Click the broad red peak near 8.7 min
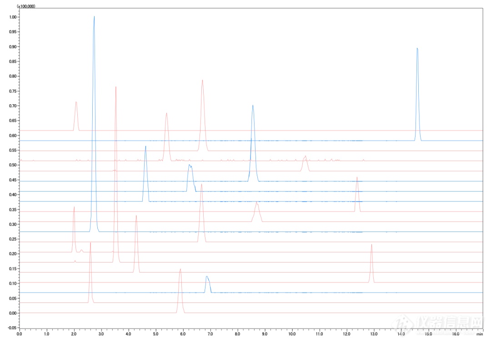This screenshot has width=491, height=343. coord(257,203)
